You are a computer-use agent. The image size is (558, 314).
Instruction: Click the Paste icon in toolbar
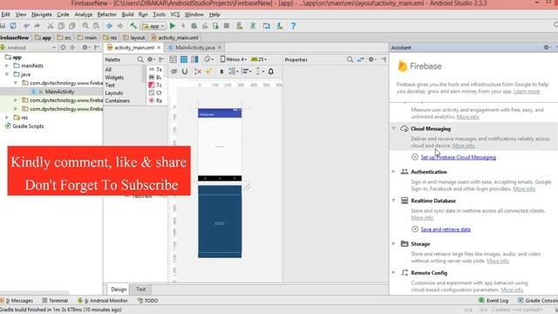(x=72, y=26)
